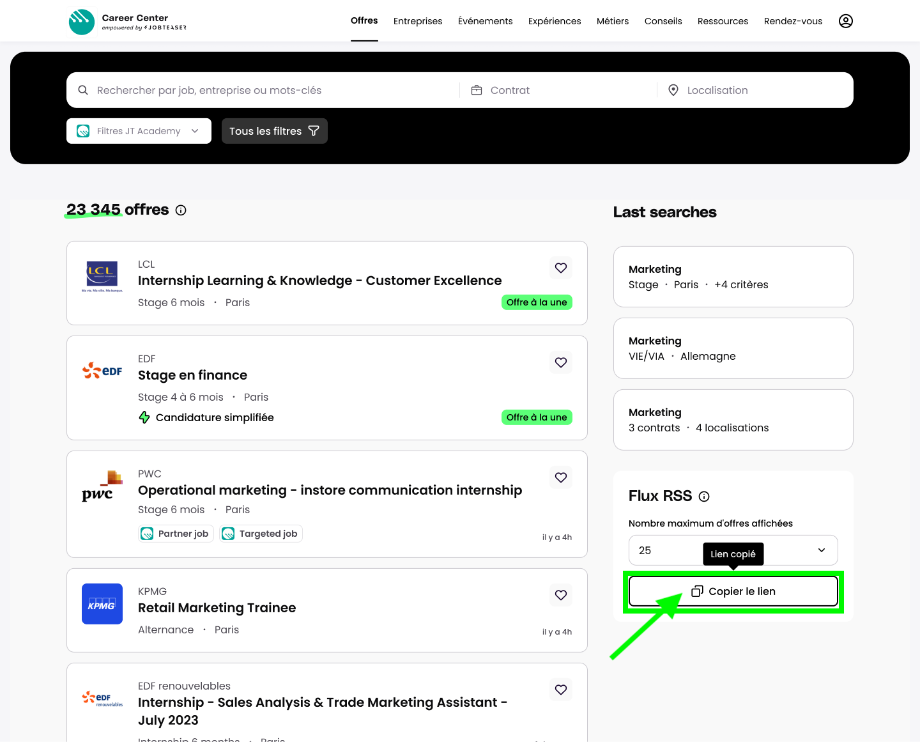The height and width of the screenshot is (742, 920).
Task: Favorite the KPMG Retail Marketing Trainee offer
Action: (x=561, y=595)
